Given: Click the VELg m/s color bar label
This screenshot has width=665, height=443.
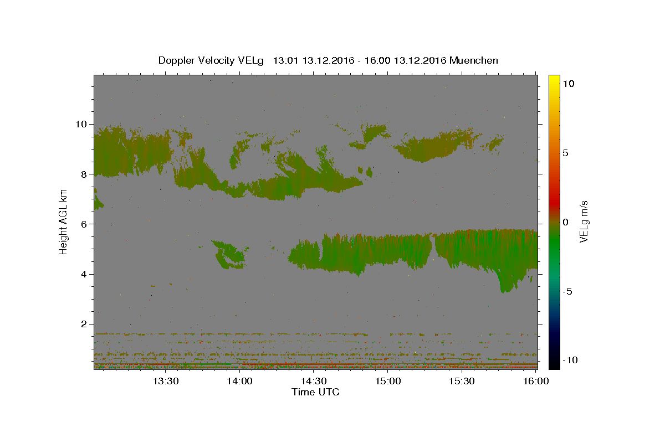Looking at the screenshot, I should click(584, 221).
